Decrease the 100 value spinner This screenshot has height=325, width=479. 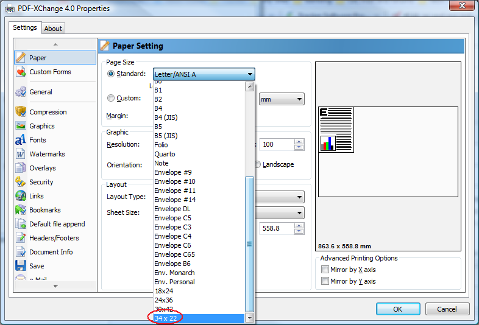(x=299, y=147)
